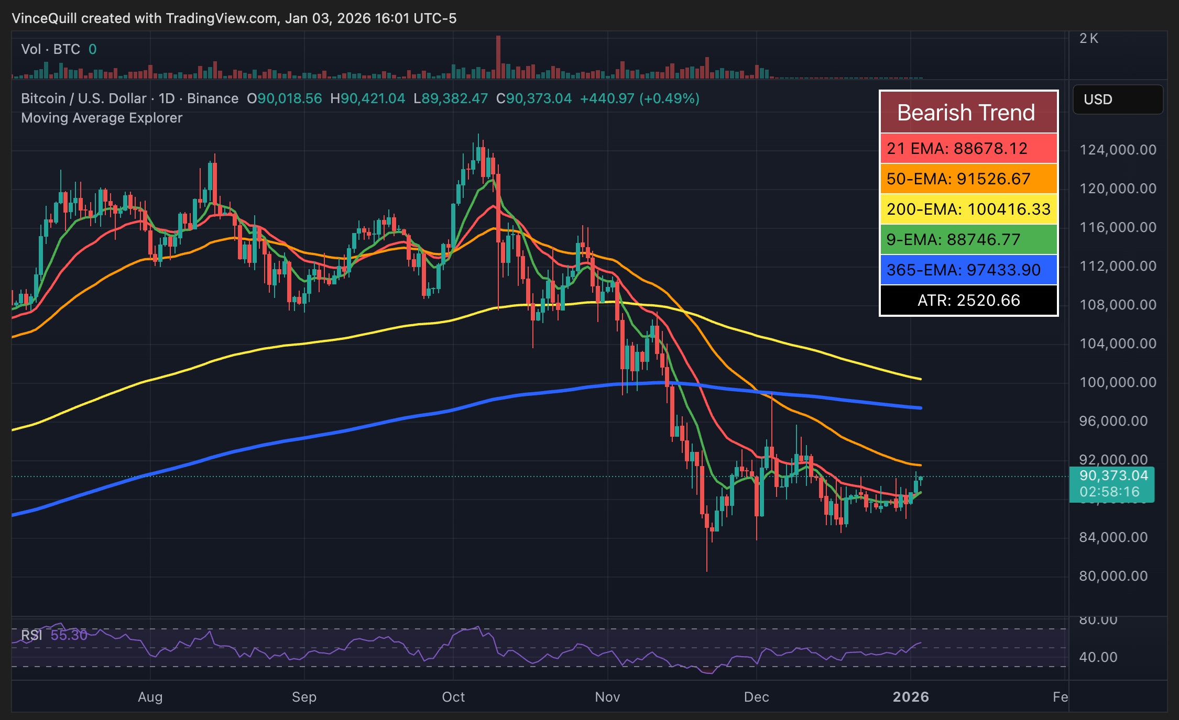Click the 40.00 RSI scale label
Screen dimensions: 1179x720
1098,657
